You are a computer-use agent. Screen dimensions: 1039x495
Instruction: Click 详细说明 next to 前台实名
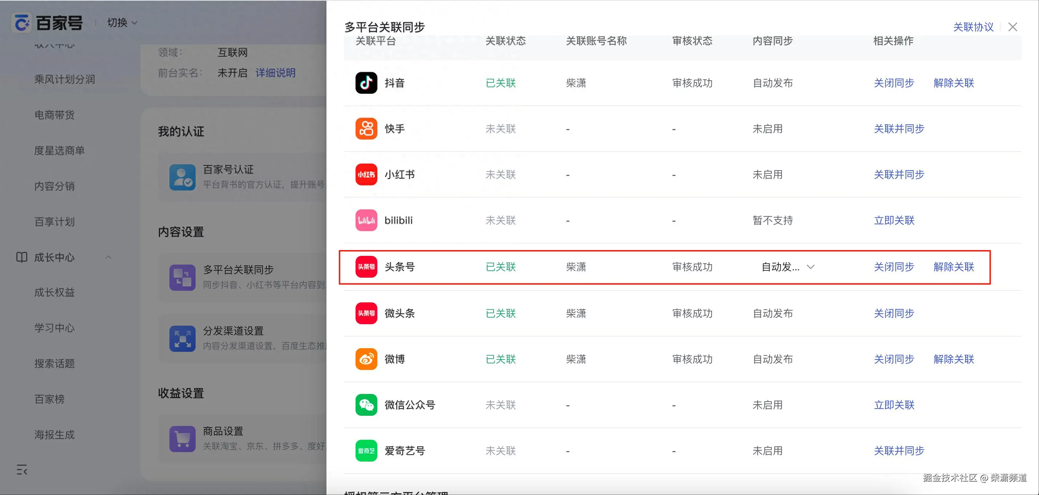(x=275, y=73)
